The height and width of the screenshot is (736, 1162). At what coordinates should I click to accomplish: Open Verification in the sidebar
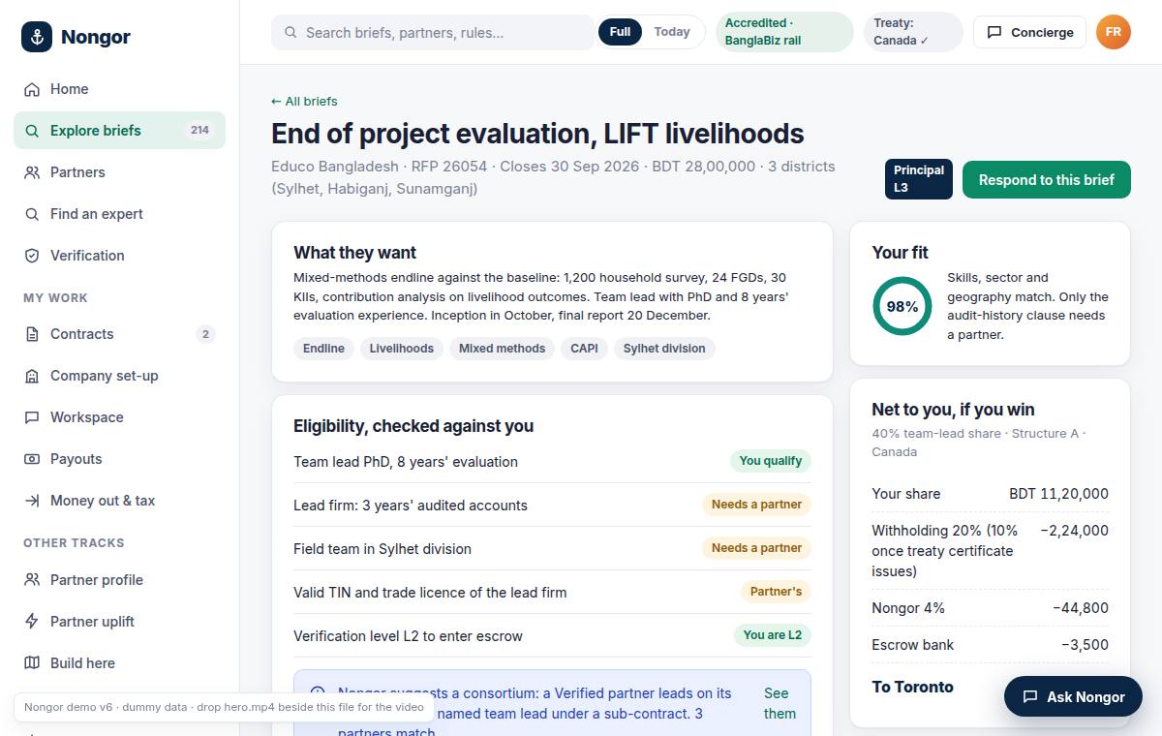click(119, 256)
